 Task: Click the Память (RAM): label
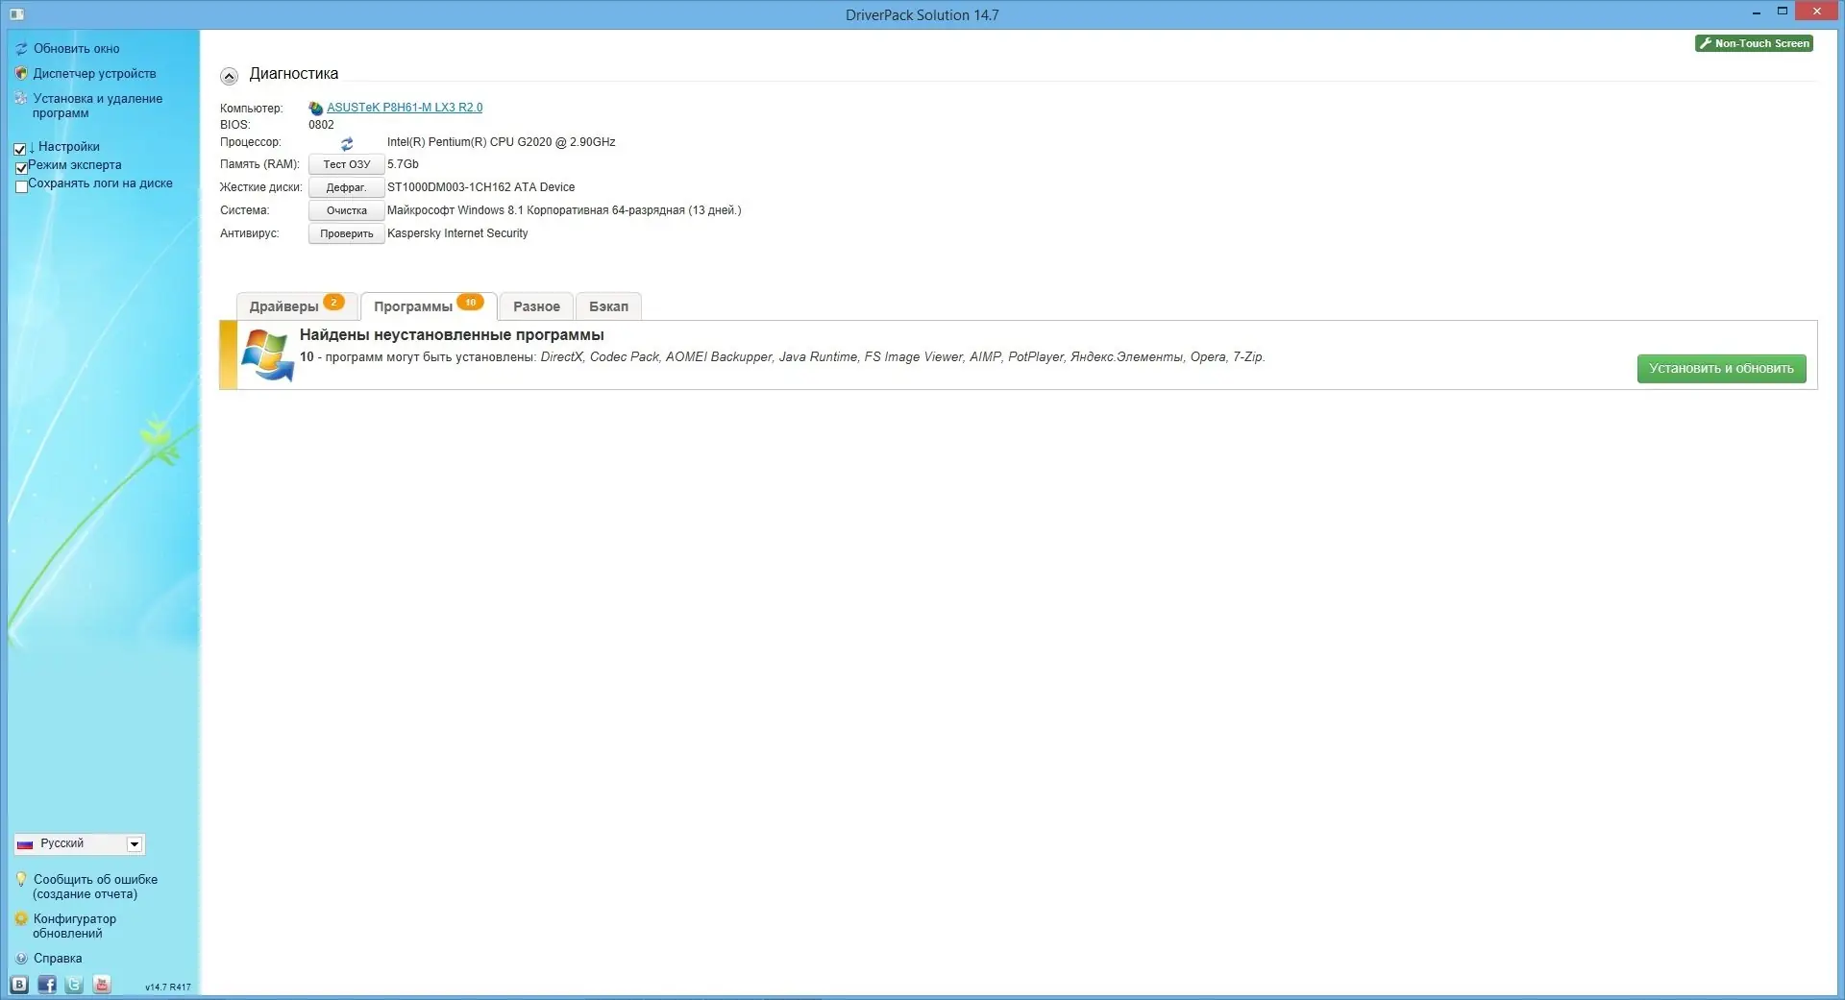[259, 164]
